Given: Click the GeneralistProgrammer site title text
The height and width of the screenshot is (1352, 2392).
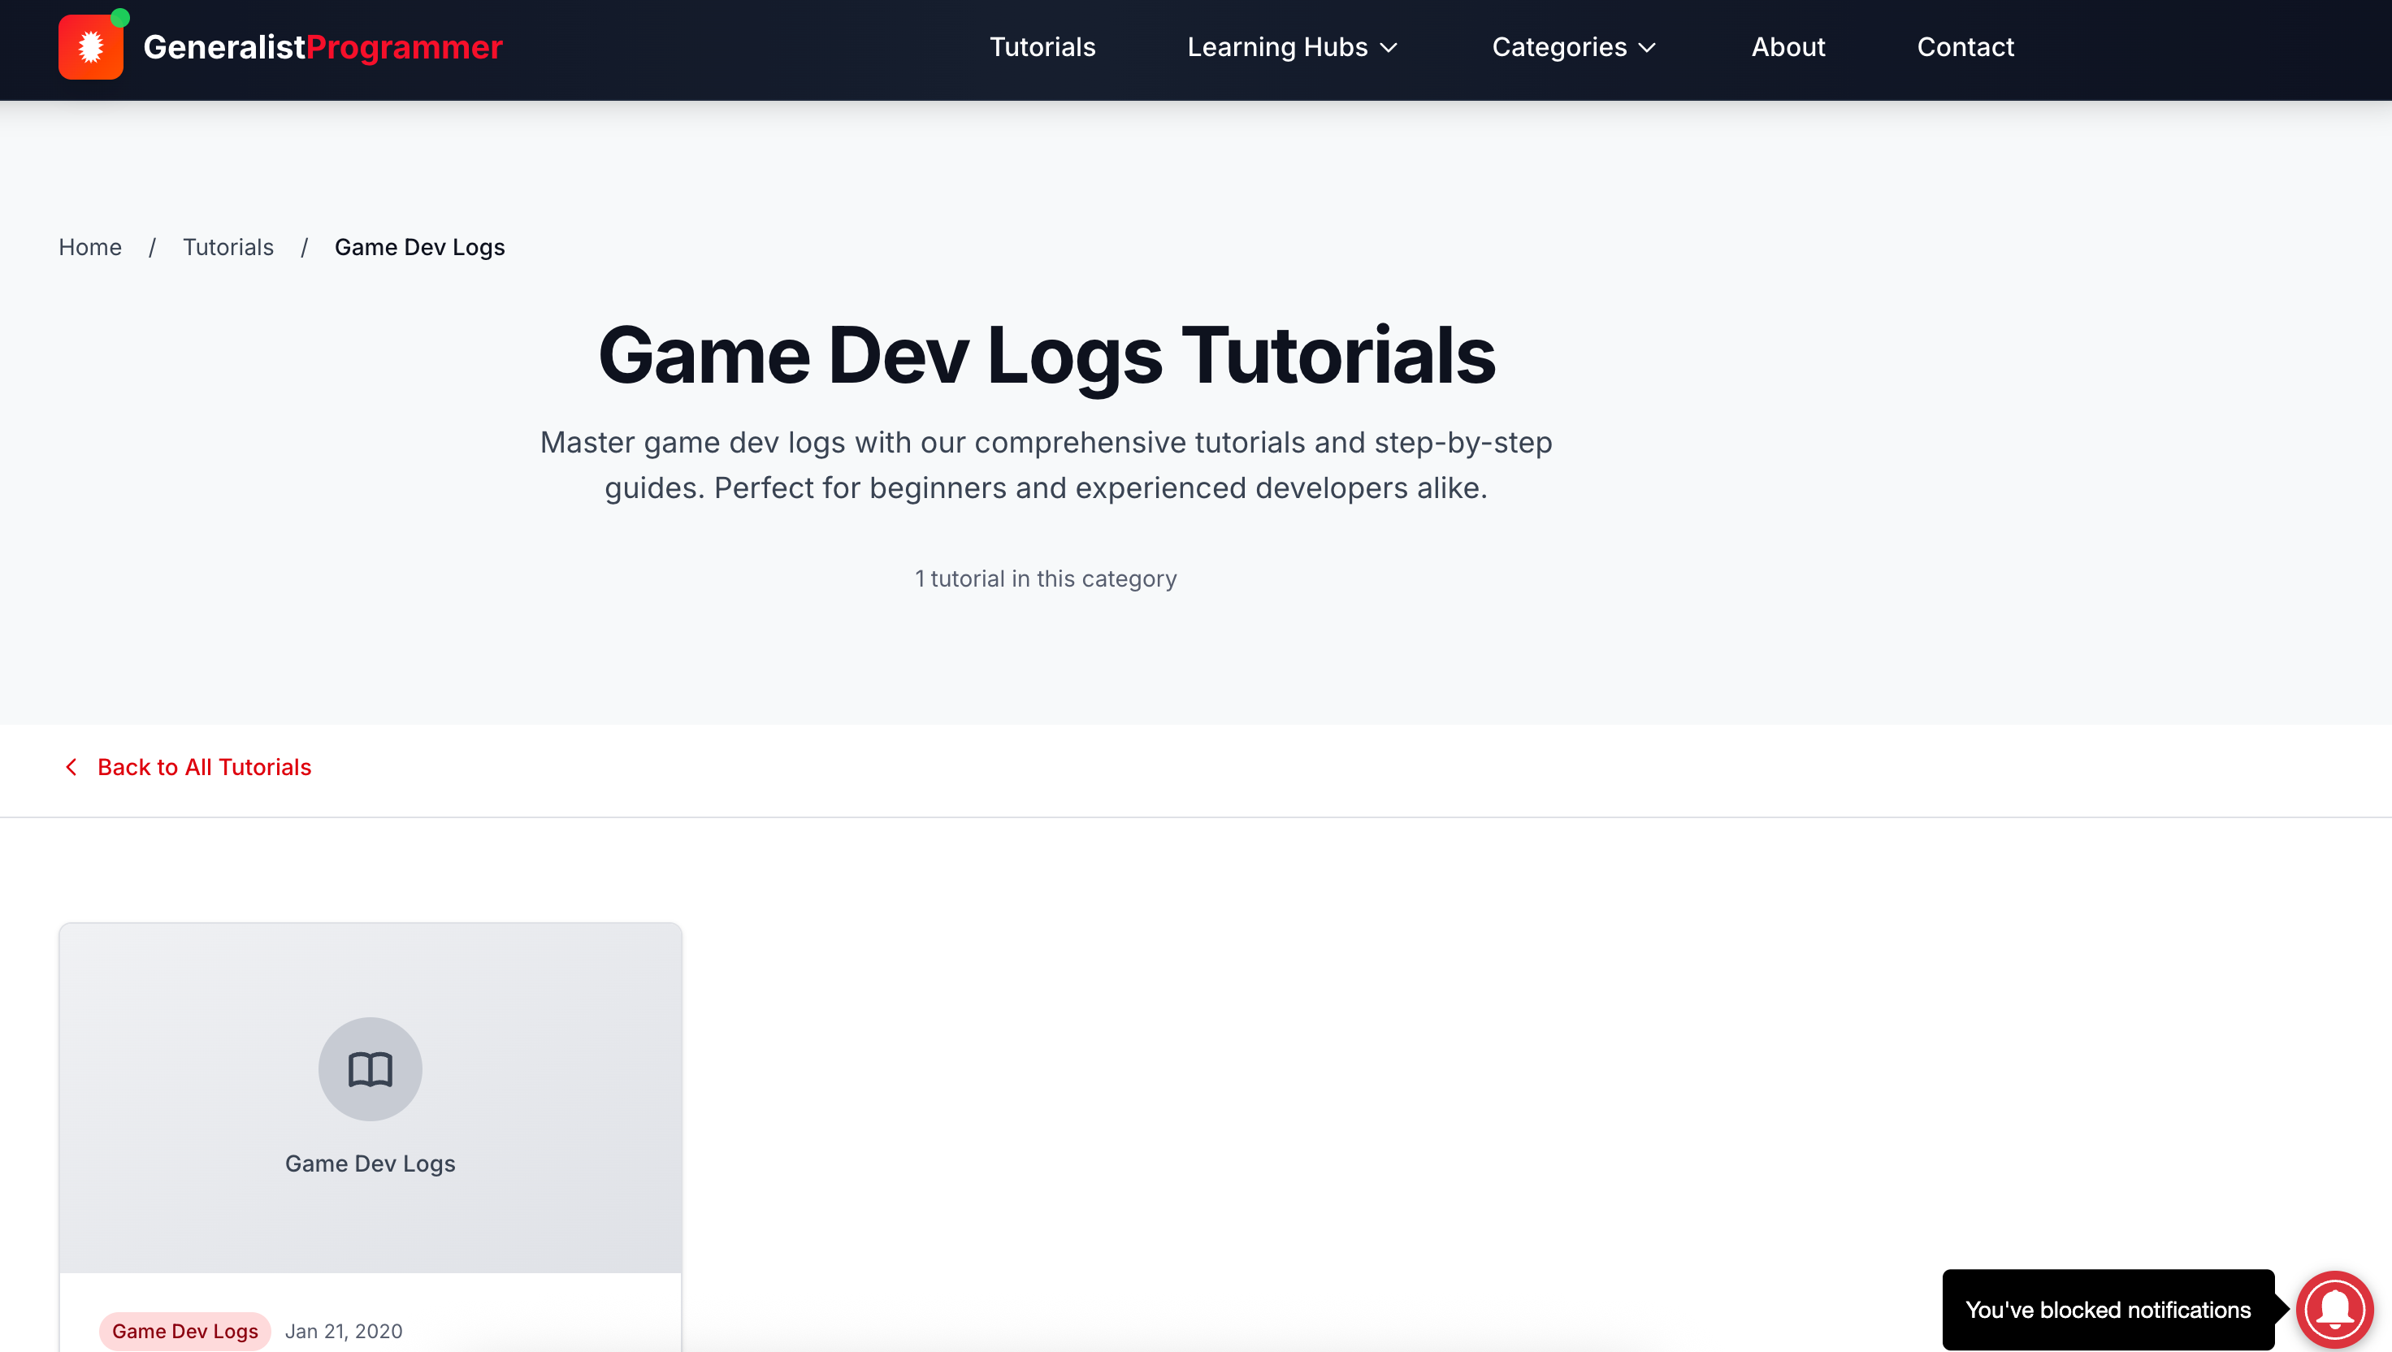Looking at the screenshot, I should (323, 47).
